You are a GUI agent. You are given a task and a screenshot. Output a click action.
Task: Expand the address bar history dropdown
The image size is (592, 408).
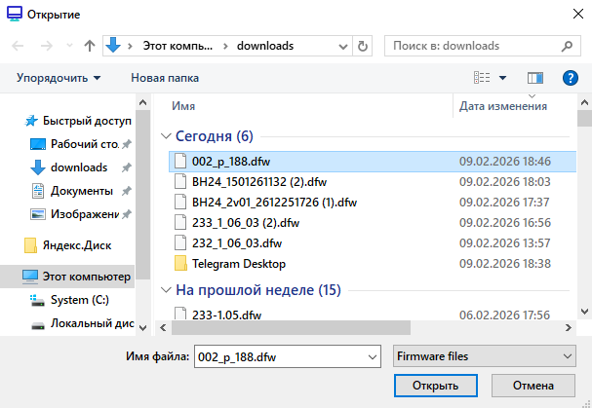[x=344, y=46]
